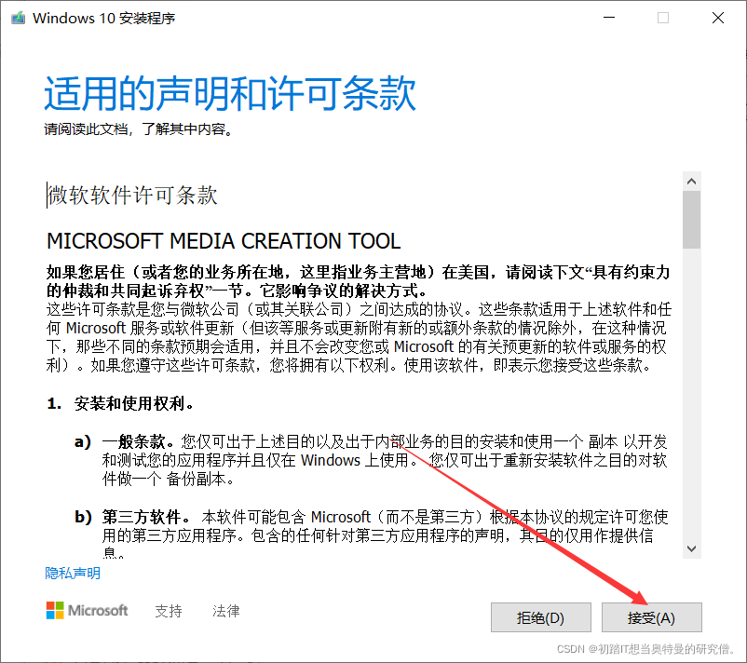Click the 拒绝(D) decline button

pyautogui.click(x=541, y=617)
